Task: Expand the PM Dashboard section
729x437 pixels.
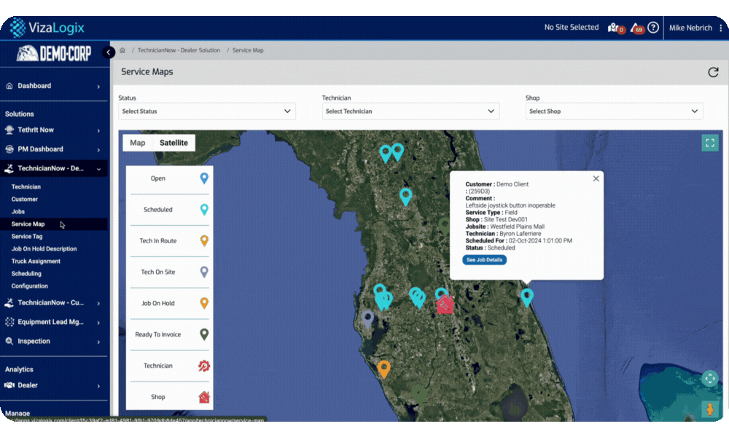Action: coord(53,149)
